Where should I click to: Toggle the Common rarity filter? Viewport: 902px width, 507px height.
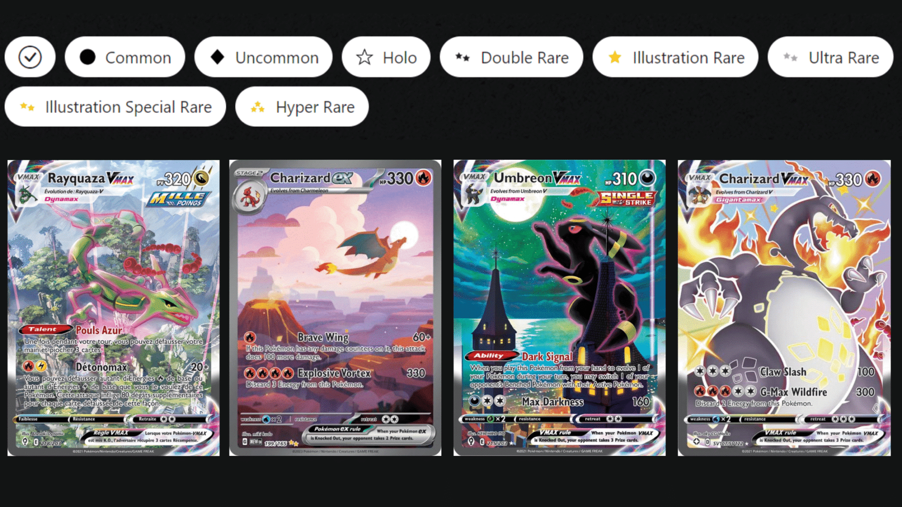coord(125,57)
